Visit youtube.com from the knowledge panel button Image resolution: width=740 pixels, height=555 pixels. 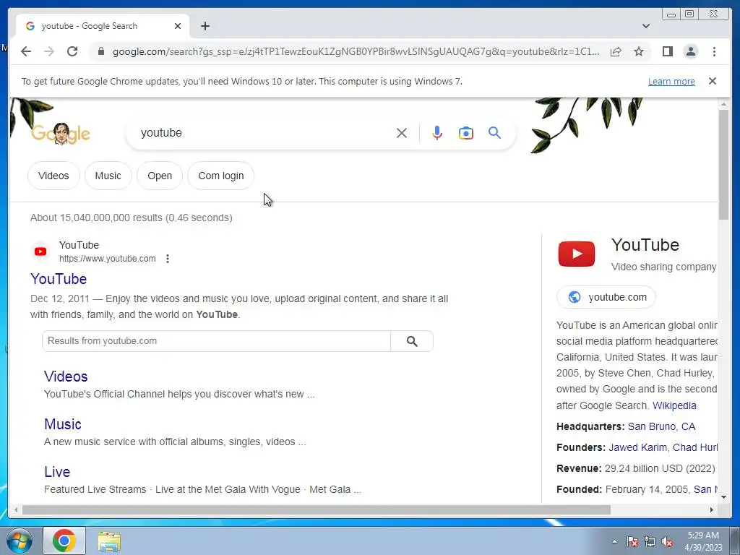point(606,297)
